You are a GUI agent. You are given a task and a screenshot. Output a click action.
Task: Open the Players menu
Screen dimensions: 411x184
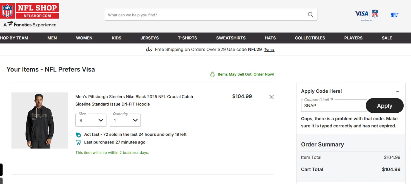(353, 38)
